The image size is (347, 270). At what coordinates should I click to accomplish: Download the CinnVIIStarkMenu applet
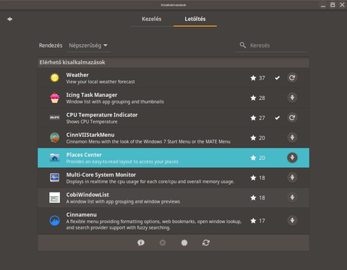(292, 138)
